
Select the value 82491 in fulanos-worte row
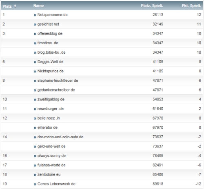click(158, 165)
